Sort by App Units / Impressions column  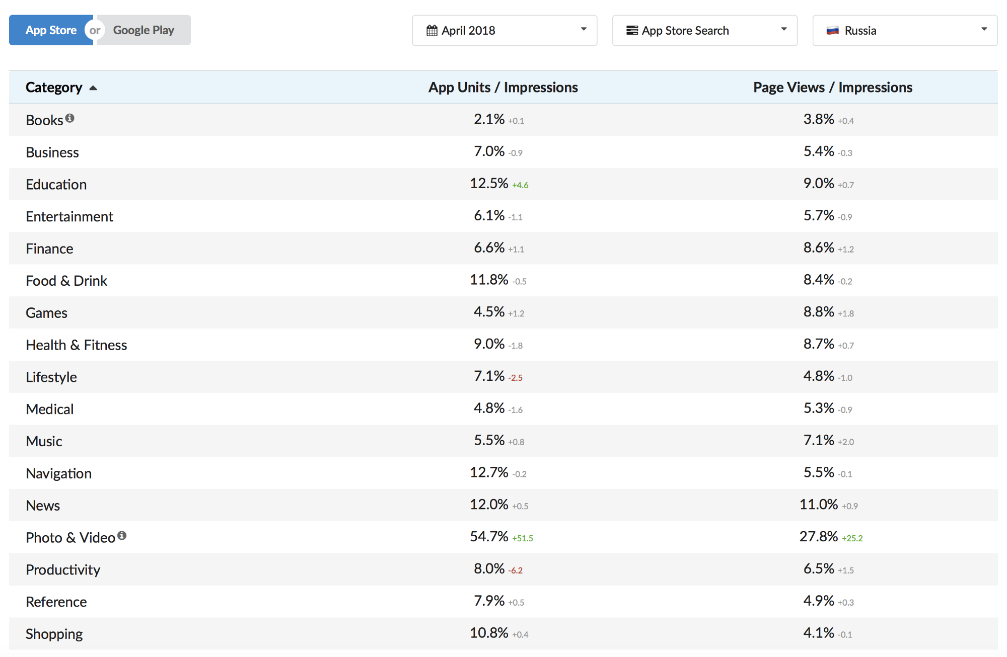[502, 88]
